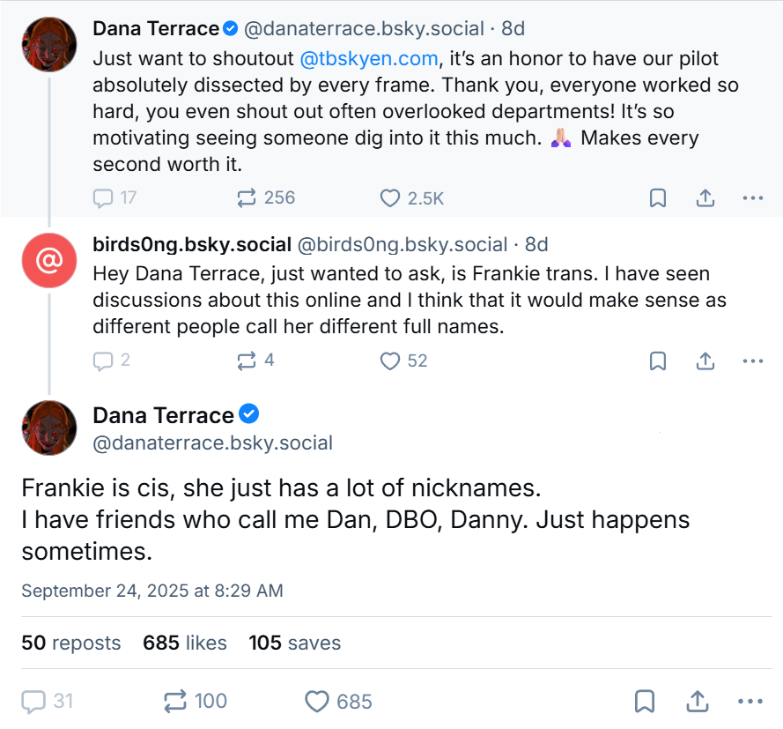Open Dana Terrace's avatar on the main post
783x729 pixels.
tap(49, 428)
